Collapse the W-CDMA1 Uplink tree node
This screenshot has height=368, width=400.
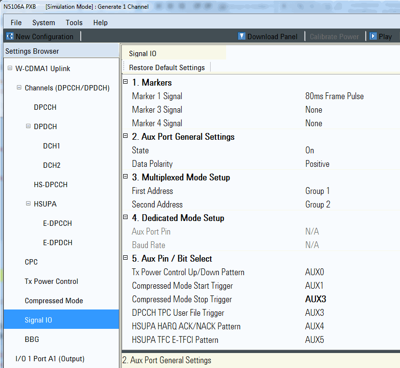click(x=10, y=68)
